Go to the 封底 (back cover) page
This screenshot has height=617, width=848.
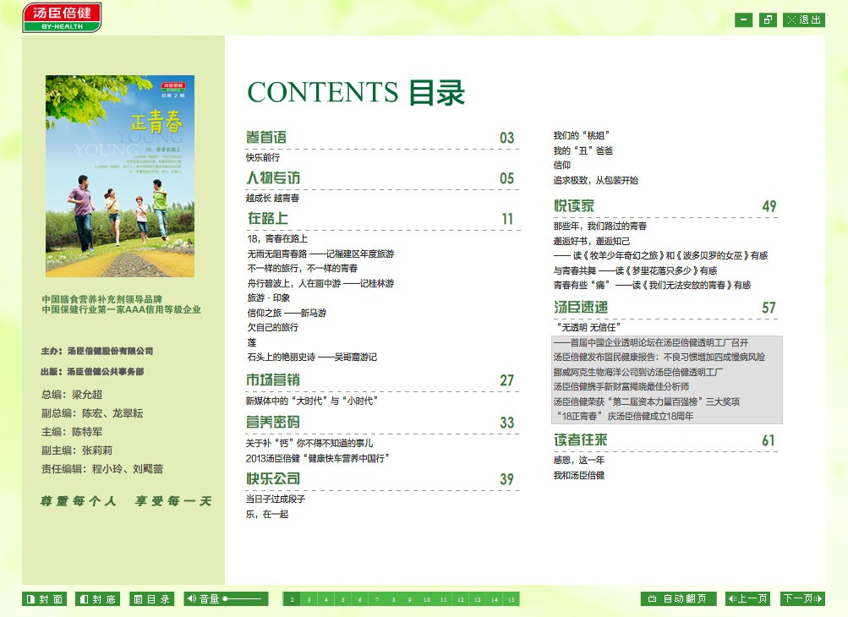tap(97, 598)
